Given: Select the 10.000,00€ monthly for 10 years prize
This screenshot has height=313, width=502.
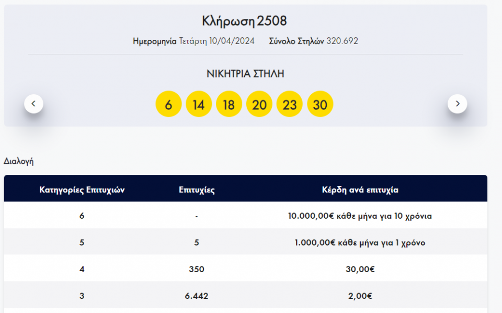Looking at the screenshot, I should coord(360,216).
